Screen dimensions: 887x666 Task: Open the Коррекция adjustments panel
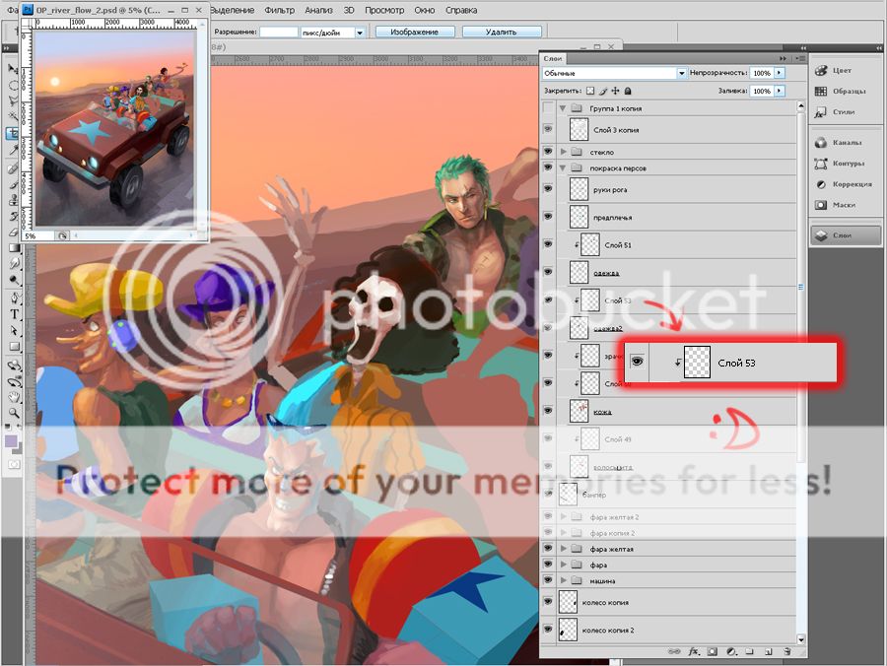click(846, 184)
